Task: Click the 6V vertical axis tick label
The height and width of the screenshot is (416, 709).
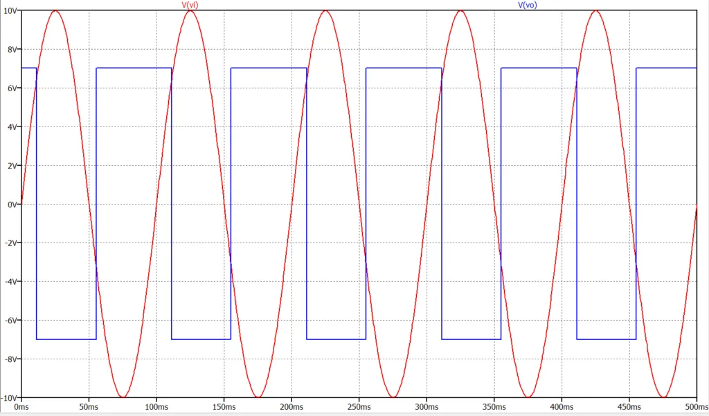Action: 11,88
